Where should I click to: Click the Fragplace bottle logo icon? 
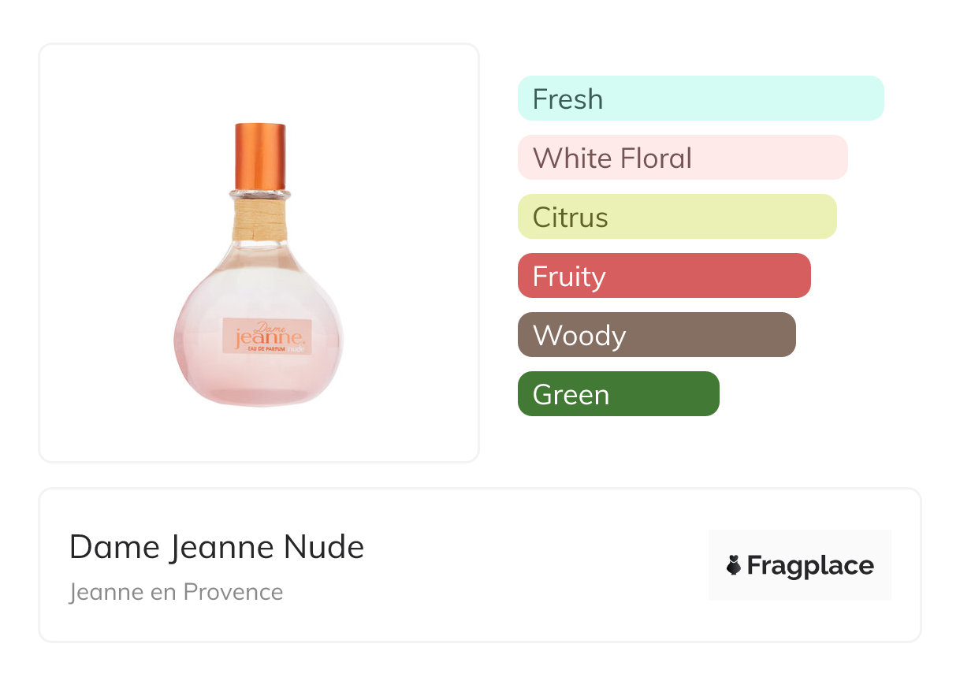(x=734, y=565)
